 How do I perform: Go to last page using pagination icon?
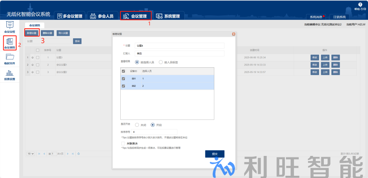tap(73, 154)
